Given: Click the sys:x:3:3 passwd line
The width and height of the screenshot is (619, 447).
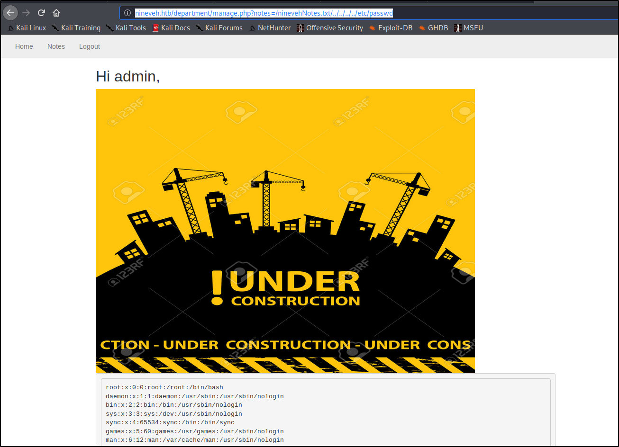Looking at the screenshot, I should click(x=174, y=414).
